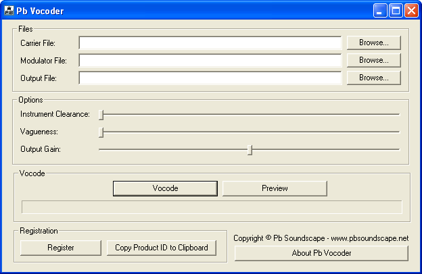
Task: Browse for the Carrier File
Action: pyautogui.click(x=374, y=43)
